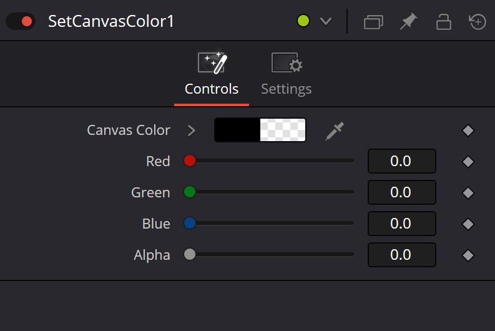Click the Green slider handle
Screen dimensions: 495x331
tap(190, 192)
